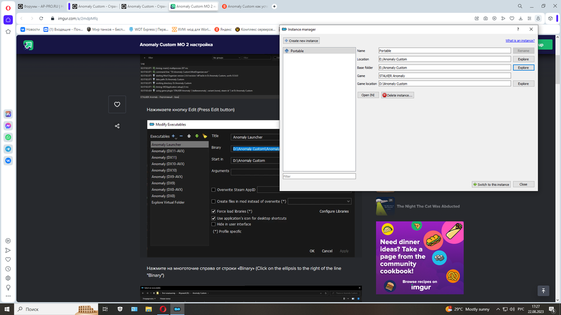The width and height of the screenshot is (561, 315).
Task: Open the What is an instance? link
Action: coord(519,41)
